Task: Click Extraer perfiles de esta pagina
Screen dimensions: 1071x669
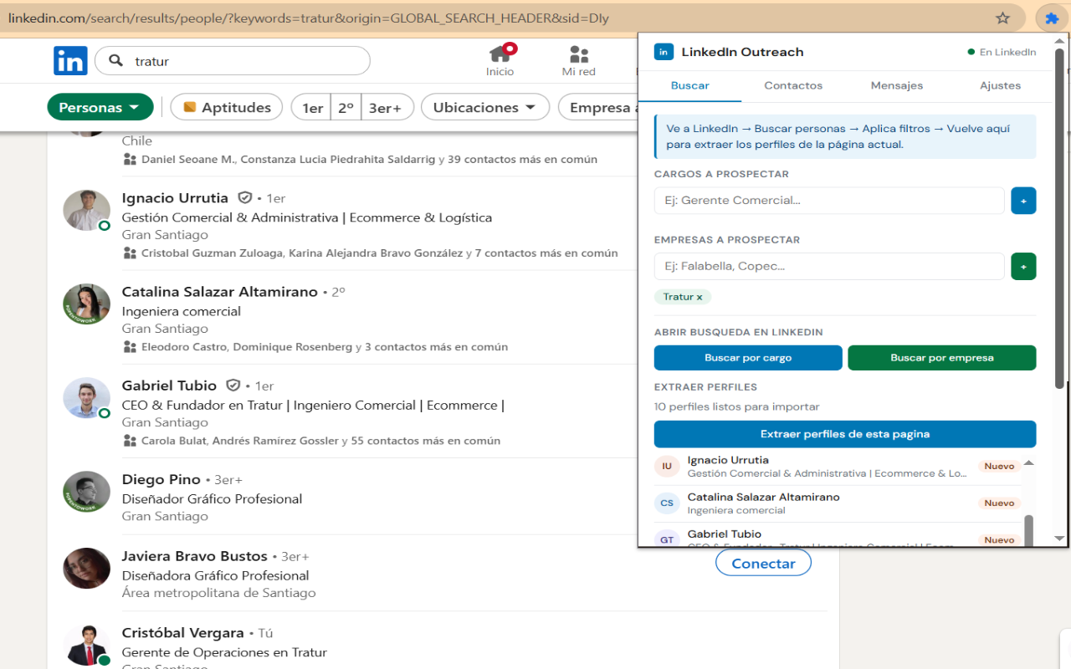Action: coord(845,434)
